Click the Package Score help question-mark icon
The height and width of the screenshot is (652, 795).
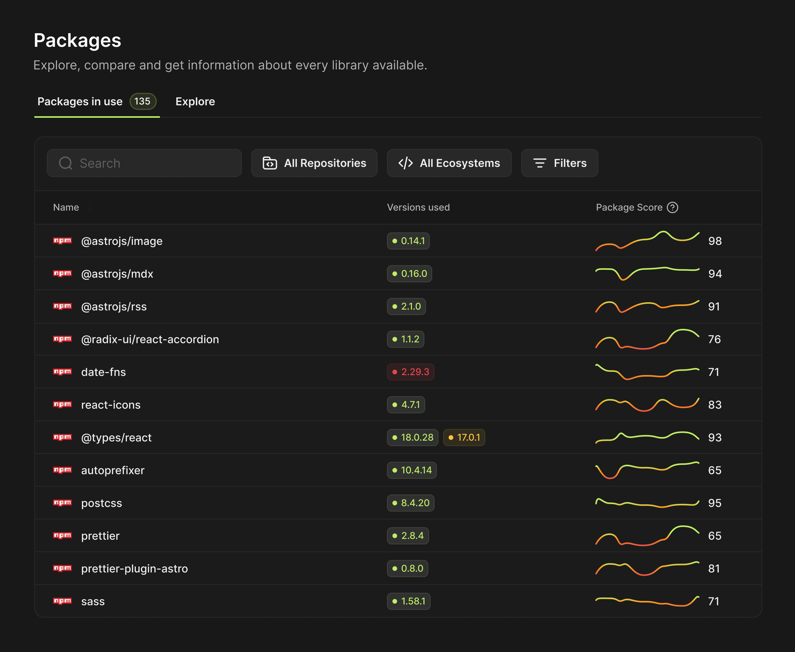(672, 207)
